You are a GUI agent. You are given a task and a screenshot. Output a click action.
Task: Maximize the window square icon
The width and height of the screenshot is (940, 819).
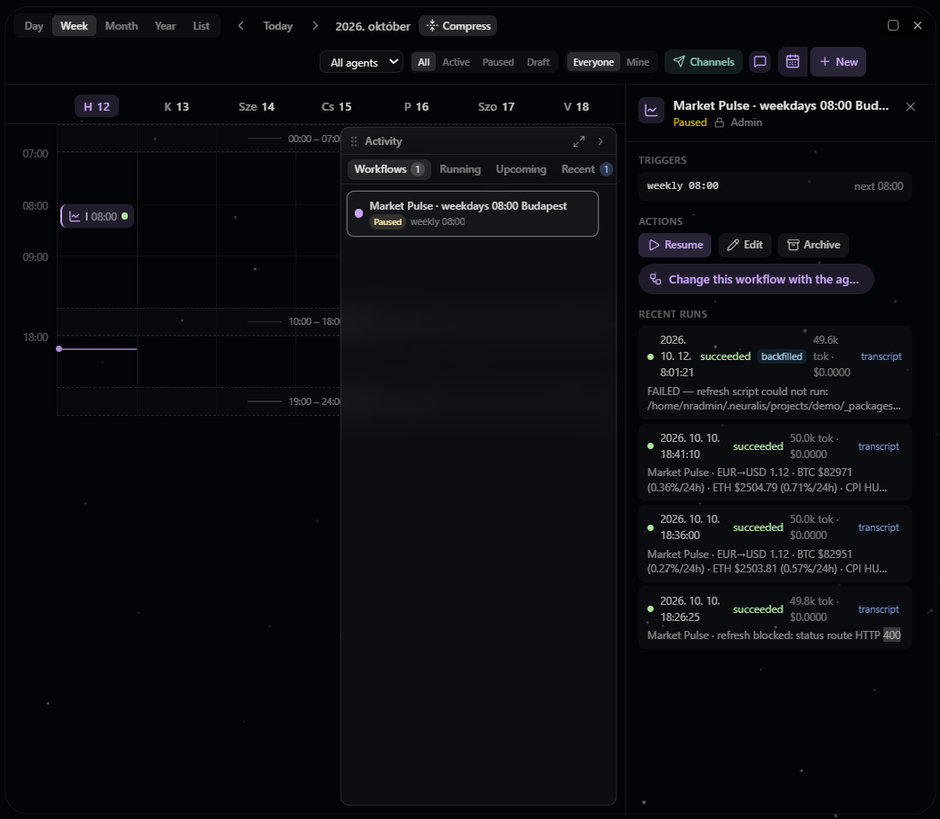tap(892, 25)
